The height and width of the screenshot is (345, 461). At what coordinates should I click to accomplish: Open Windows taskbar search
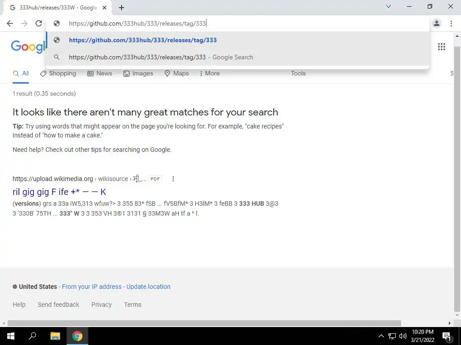pyautogui.click(x=32, y=336)
